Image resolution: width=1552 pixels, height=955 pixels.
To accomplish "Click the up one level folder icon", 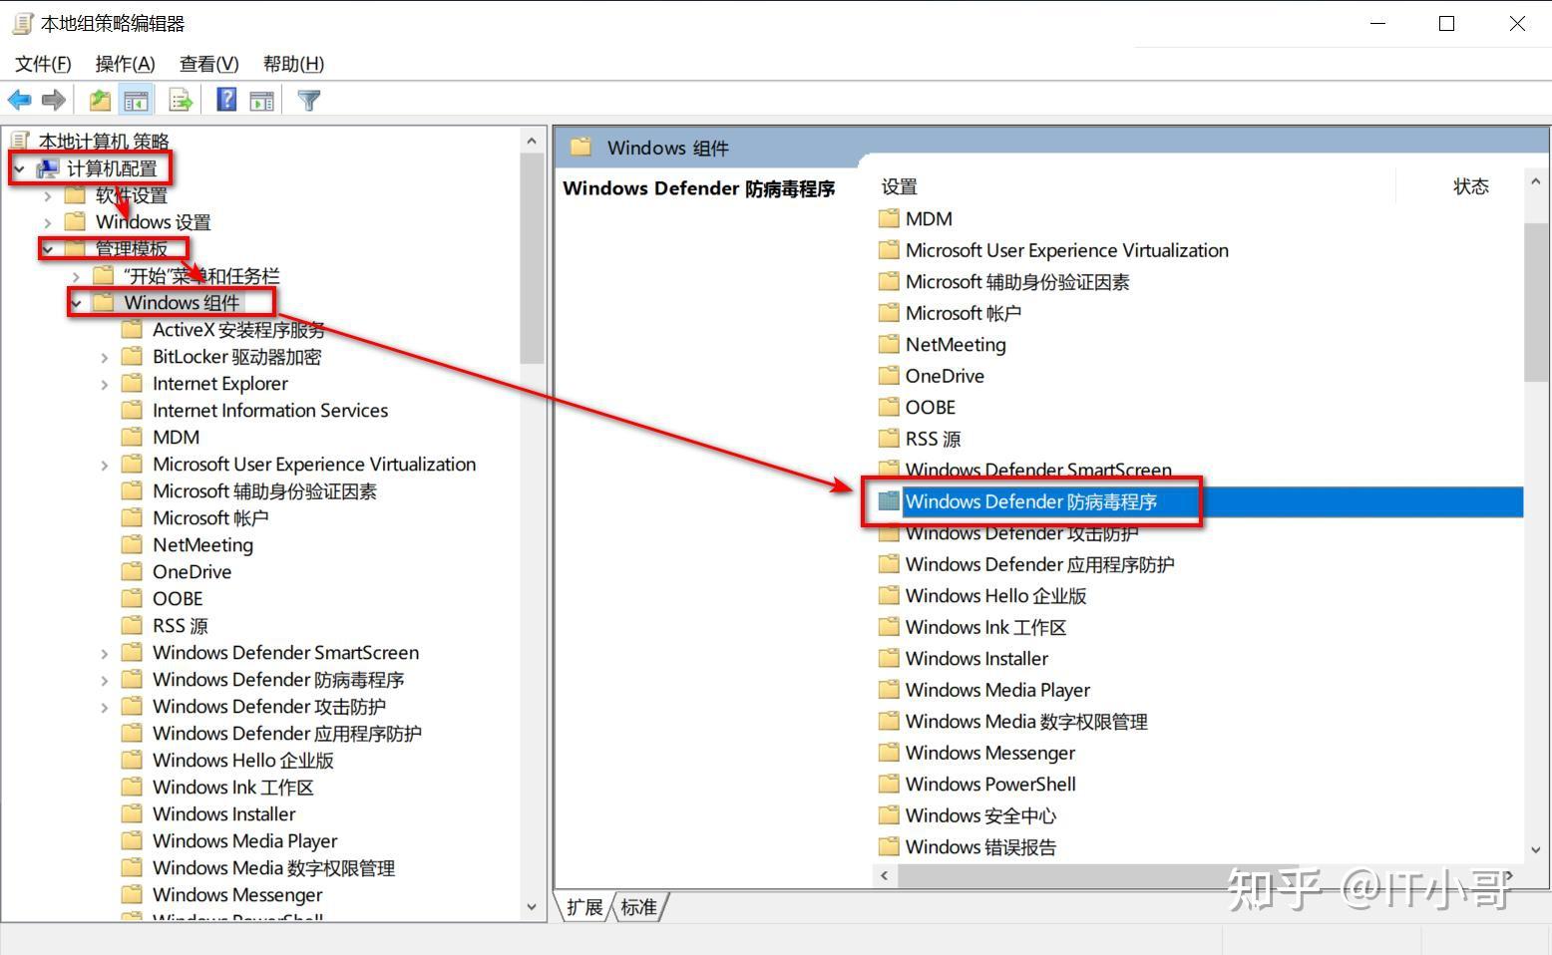I will coord(99,99).
